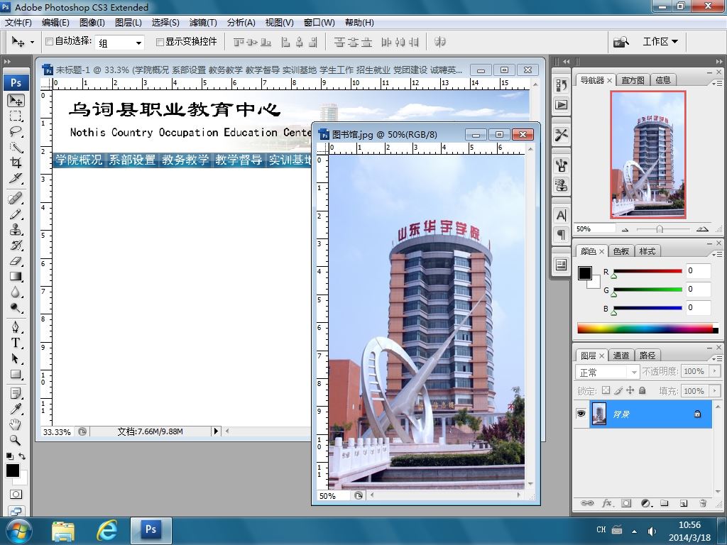
Task: Select the Zoom tool
Action: [x=16, y=440]
